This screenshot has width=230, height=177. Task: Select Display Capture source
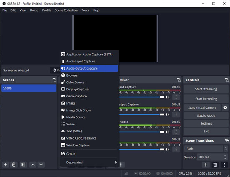[89, 89]
